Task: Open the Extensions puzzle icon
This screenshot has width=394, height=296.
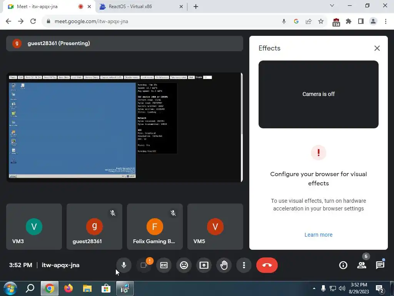Action: click(349, 22)
